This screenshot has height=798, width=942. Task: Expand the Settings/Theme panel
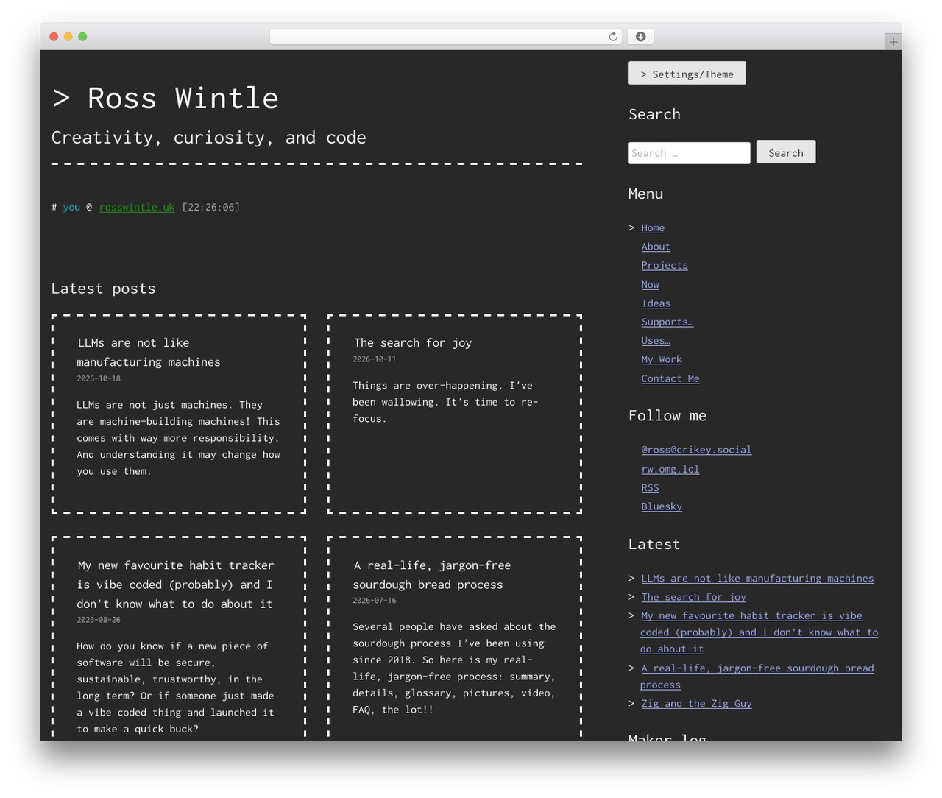687,74
